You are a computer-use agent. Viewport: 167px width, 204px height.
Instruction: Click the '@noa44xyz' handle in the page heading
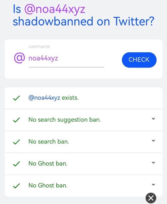pos(55,9)
